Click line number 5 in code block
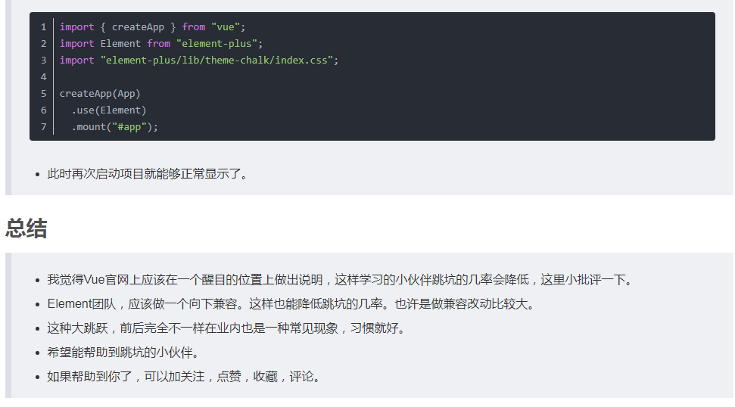Image resolution: width=735 pixels, height=407 pixels. (x=44, y=94)
